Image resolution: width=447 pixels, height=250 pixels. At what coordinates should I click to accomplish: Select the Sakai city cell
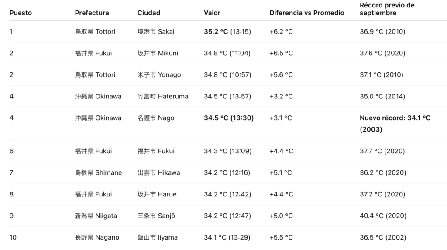[156, 31]
